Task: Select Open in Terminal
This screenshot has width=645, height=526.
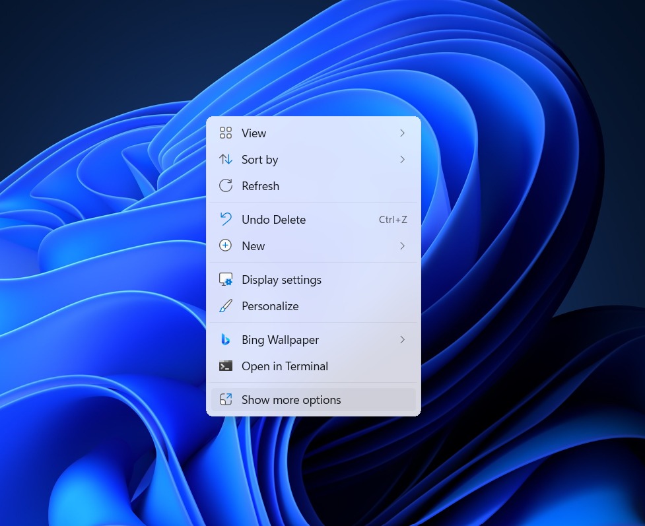Action: (314, 366)
